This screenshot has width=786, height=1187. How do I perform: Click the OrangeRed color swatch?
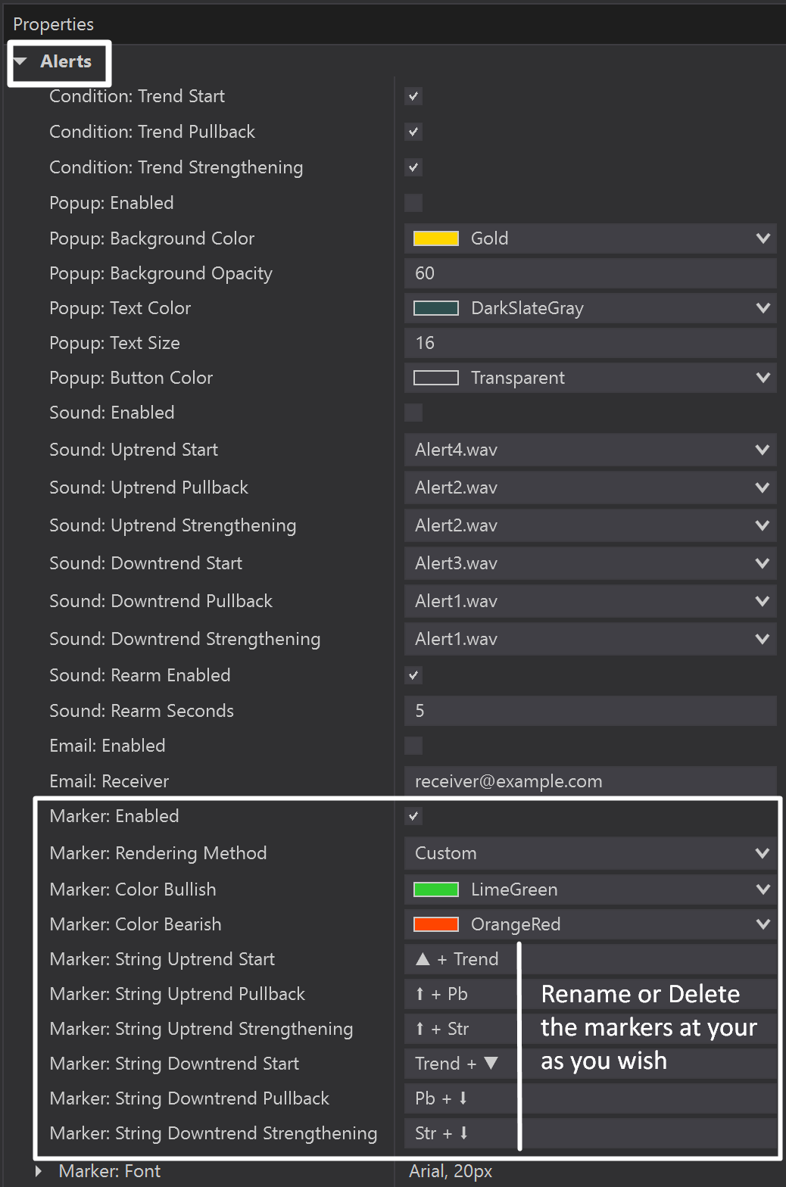[436, 924]
